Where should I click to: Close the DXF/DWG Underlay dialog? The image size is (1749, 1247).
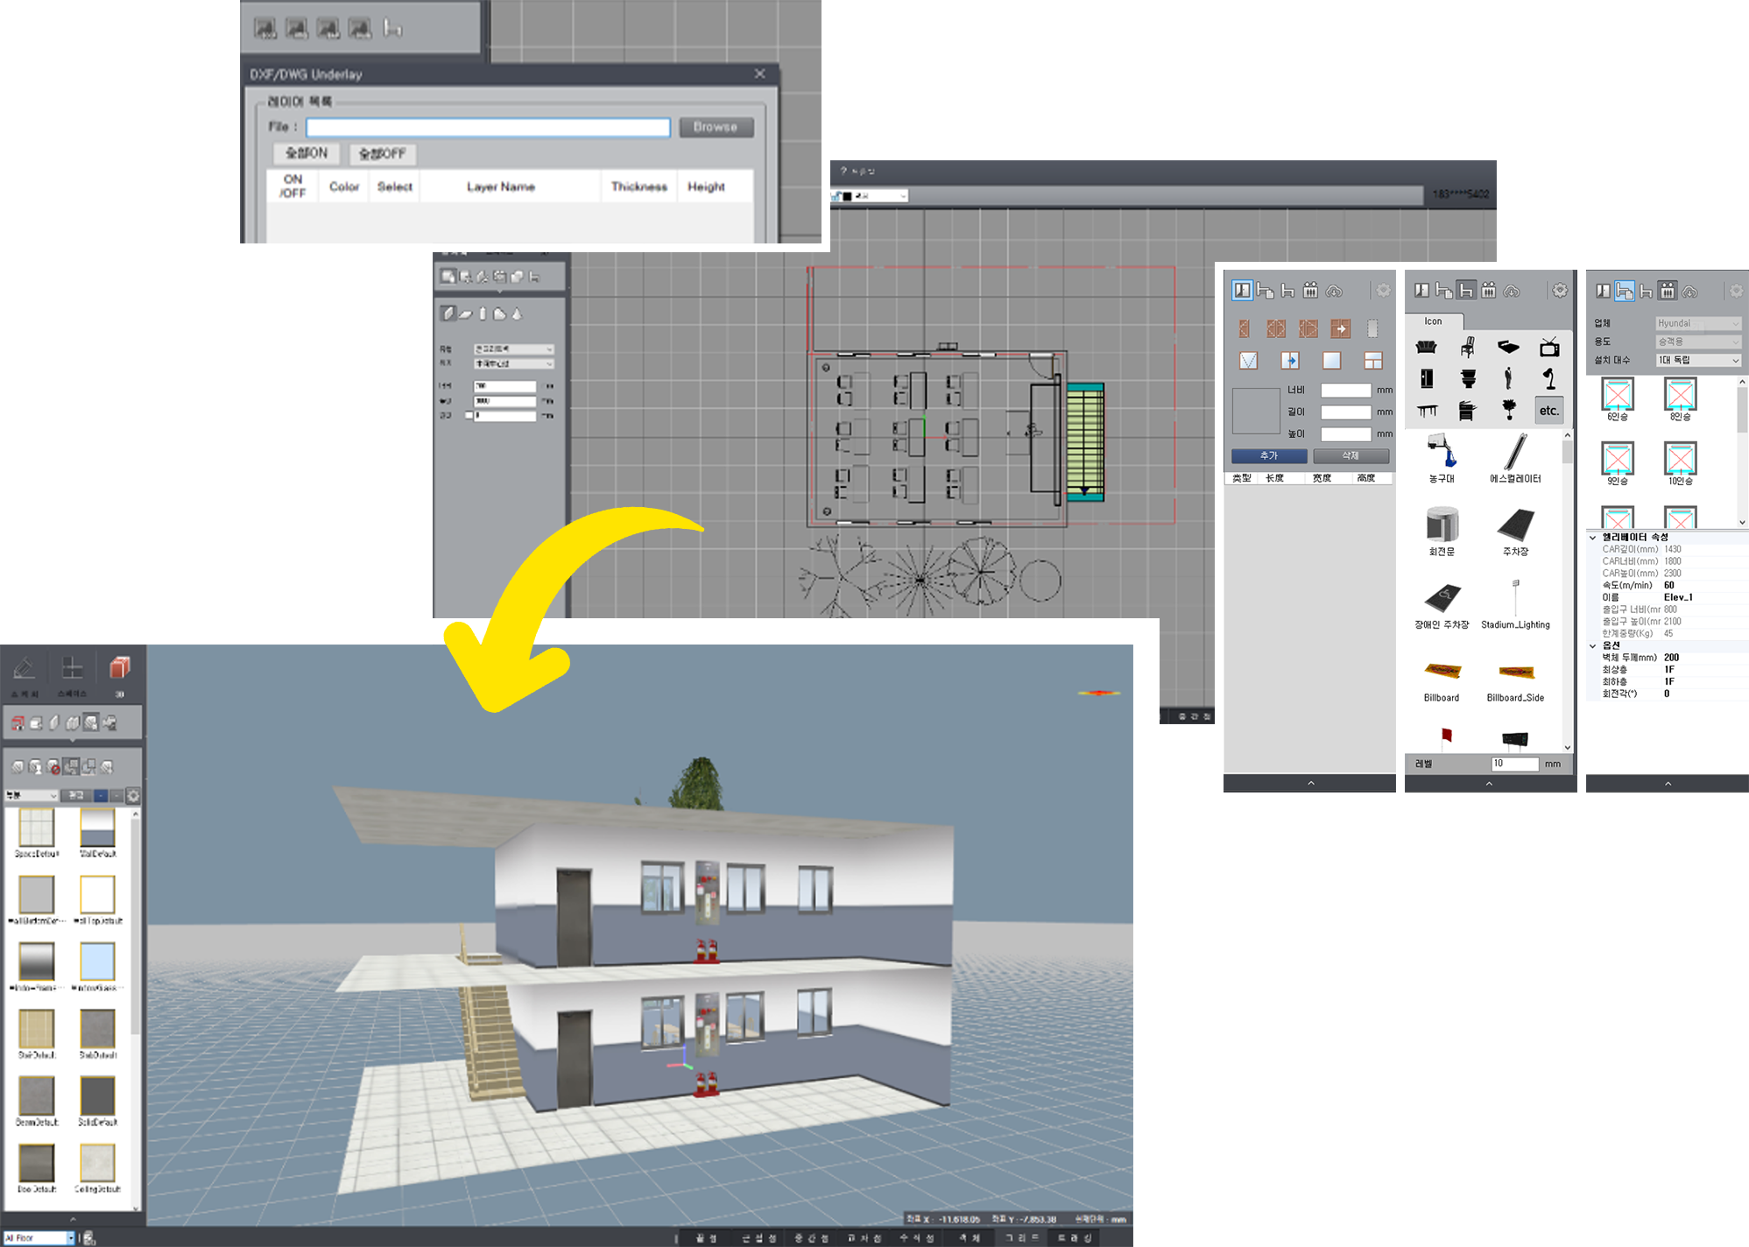tap(759, 74)
